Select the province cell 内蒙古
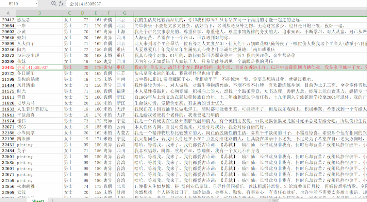Image resolution: width=367 pixels, height=202 pixels. [124, 133]
